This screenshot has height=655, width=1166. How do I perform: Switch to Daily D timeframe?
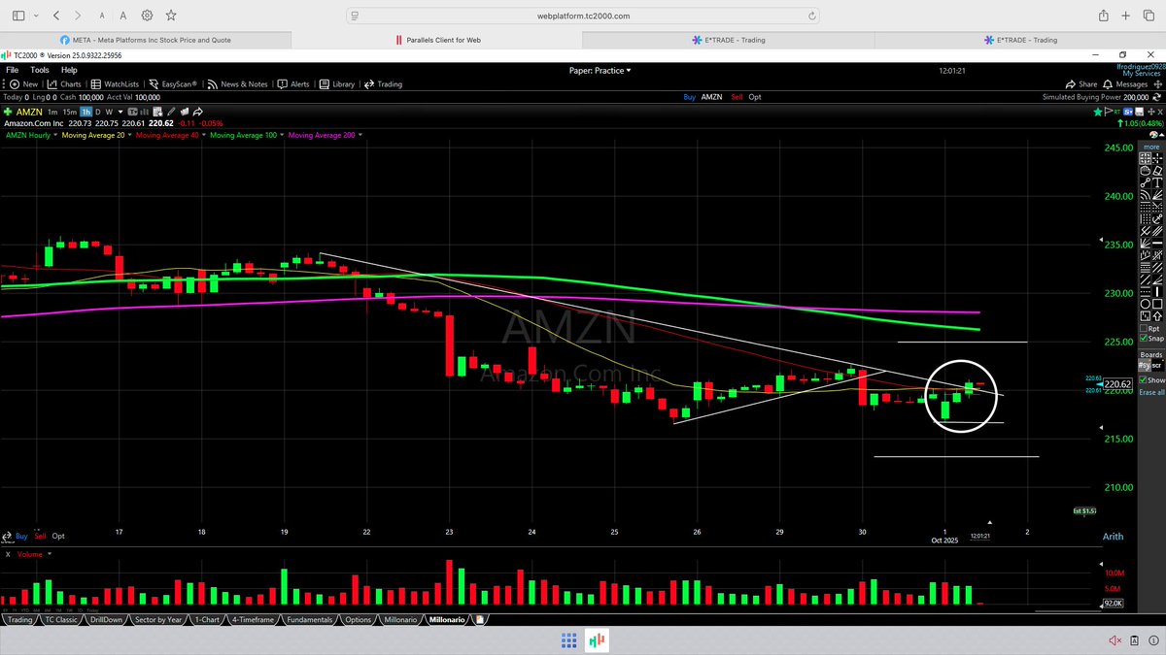coord(98,112)
